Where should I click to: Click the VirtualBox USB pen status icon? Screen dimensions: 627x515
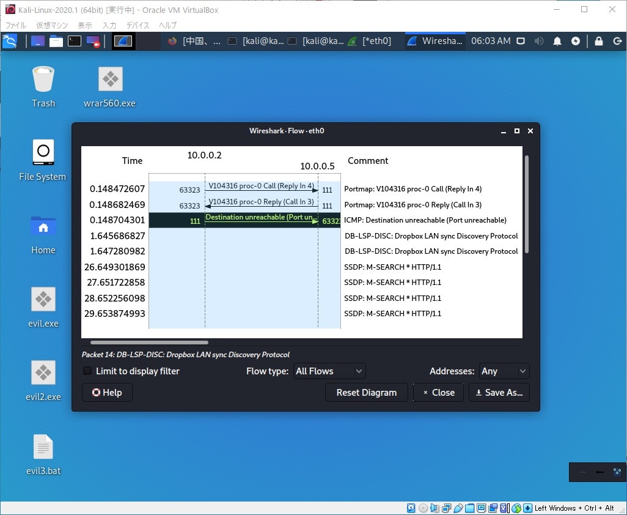[x=458, y=508]
